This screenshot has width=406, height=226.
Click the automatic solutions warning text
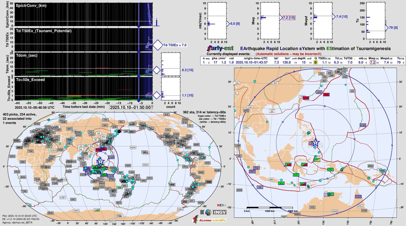pyautogui.click(x=288, y=54)
